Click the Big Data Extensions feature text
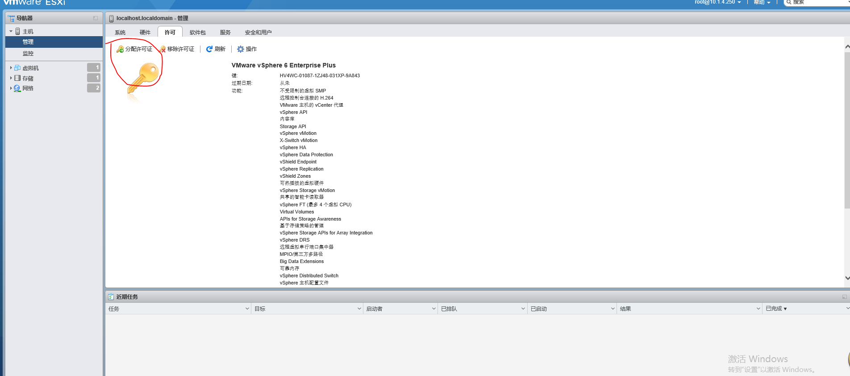 coord(302,261)
